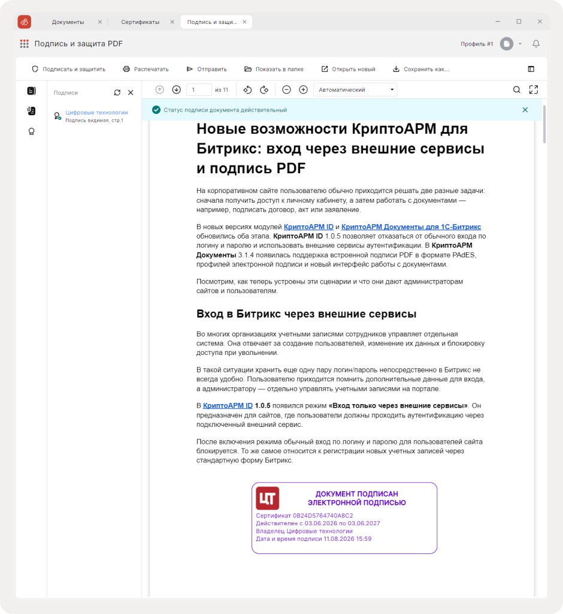Enter fullscreen view icon
This screenshot has height=614, width=563.
pyautogui.click(x=534, y=90)
